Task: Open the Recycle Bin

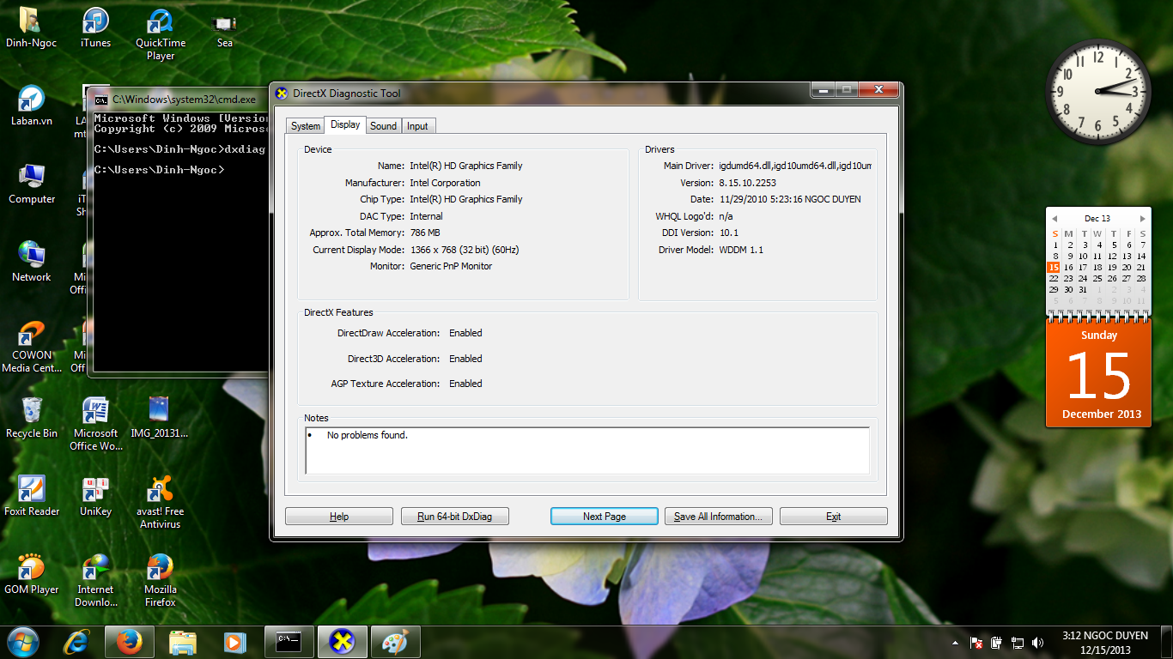Action: [x=32, y=419]
